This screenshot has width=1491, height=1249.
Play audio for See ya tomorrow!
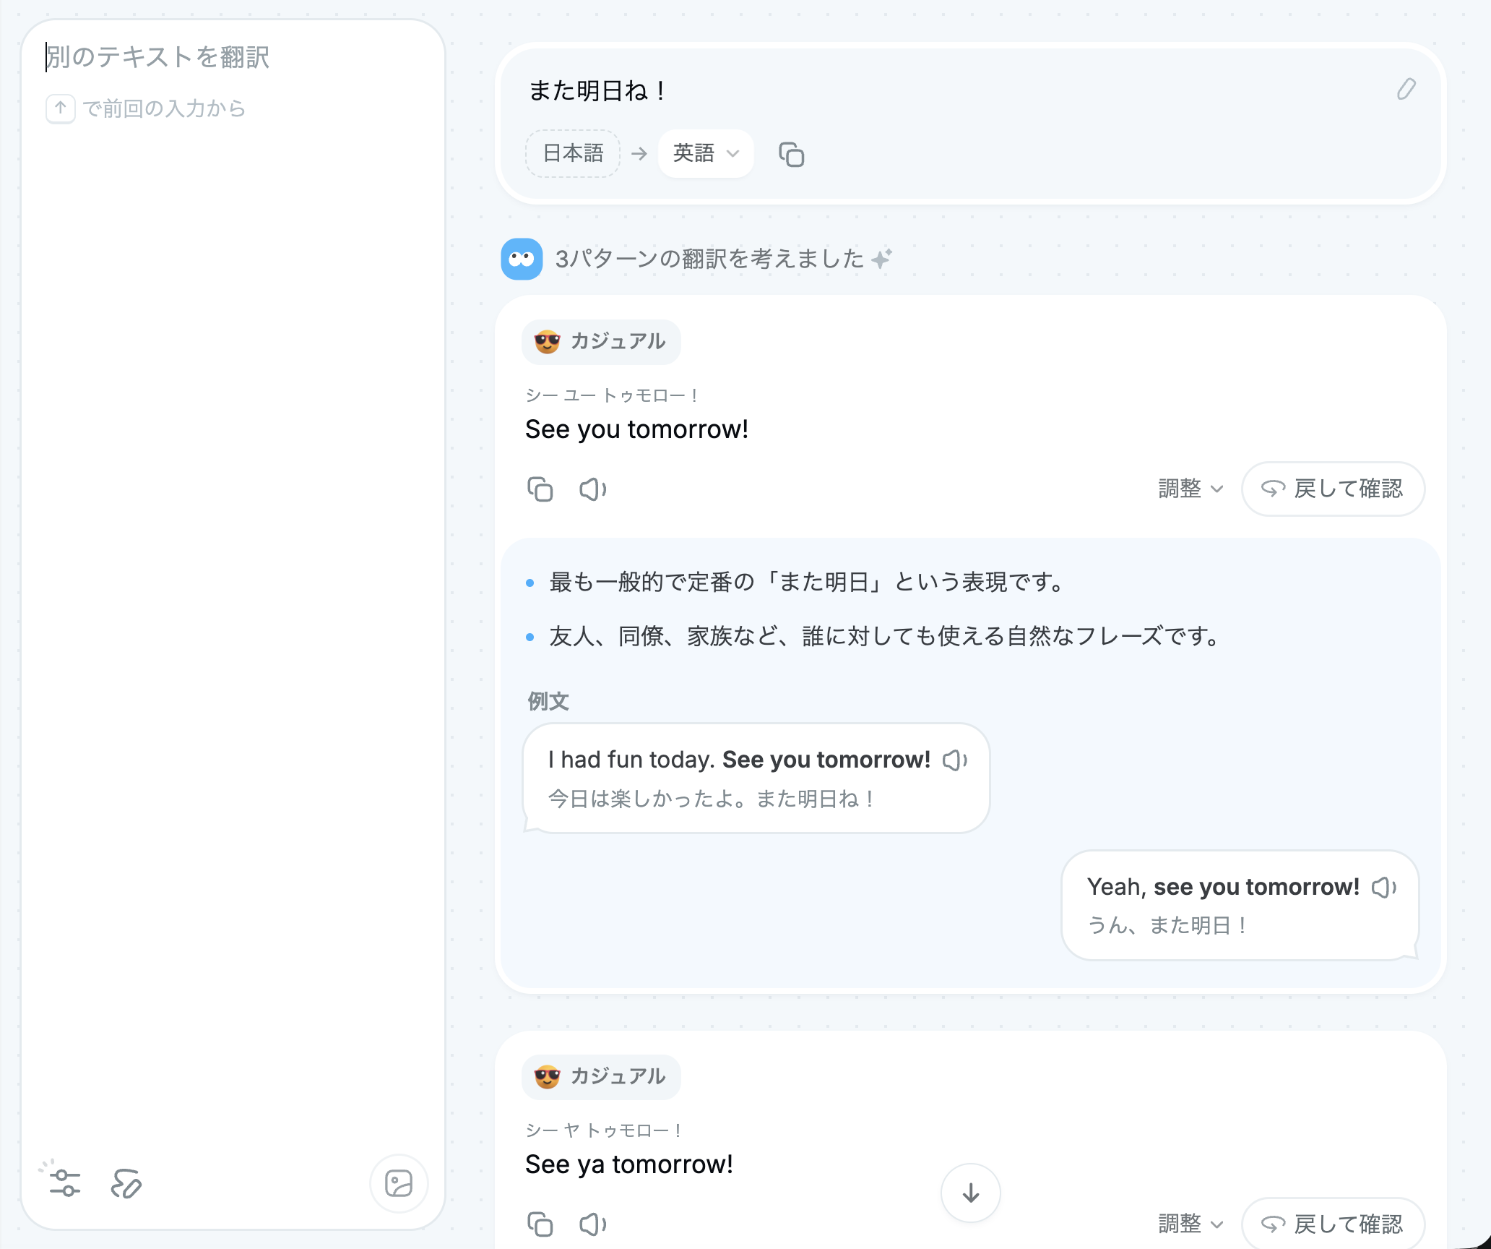click(593, 1224)
